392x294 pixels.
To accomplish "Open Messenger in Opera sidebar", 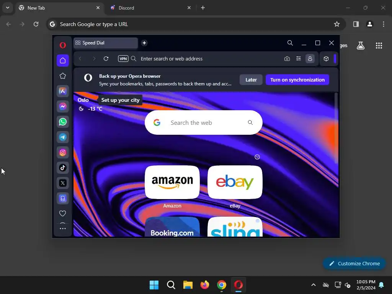I will [63, 106].
